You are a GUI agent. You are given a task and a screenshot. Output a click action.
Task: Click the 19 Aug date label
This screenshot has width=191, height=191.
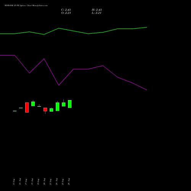tap(38, 181)
